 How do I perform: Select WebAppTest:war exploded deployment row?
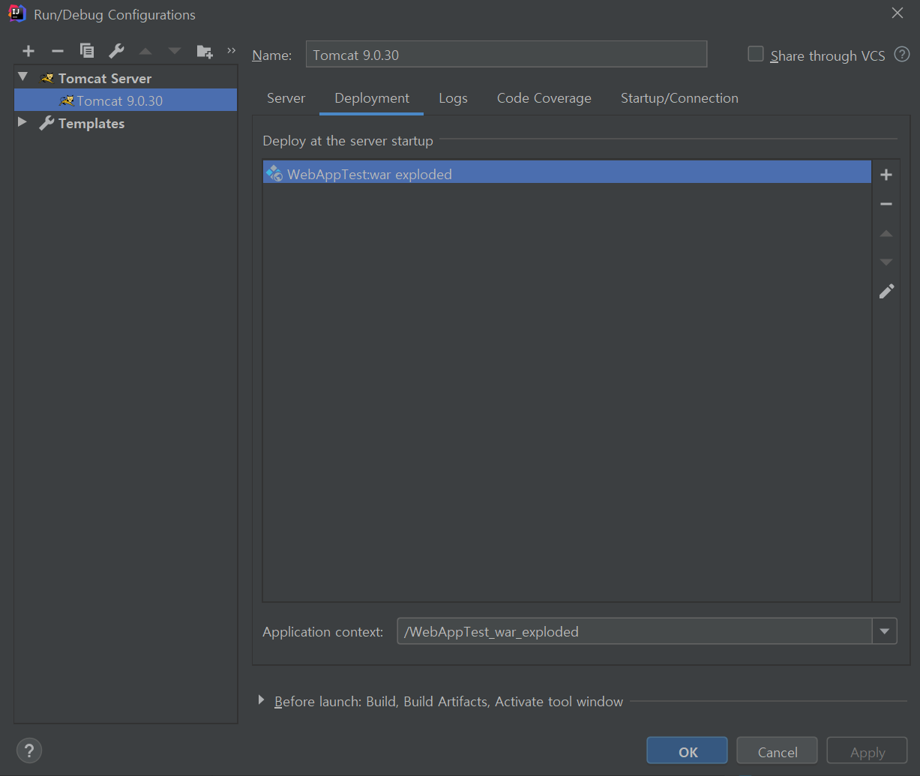point(567,174)
